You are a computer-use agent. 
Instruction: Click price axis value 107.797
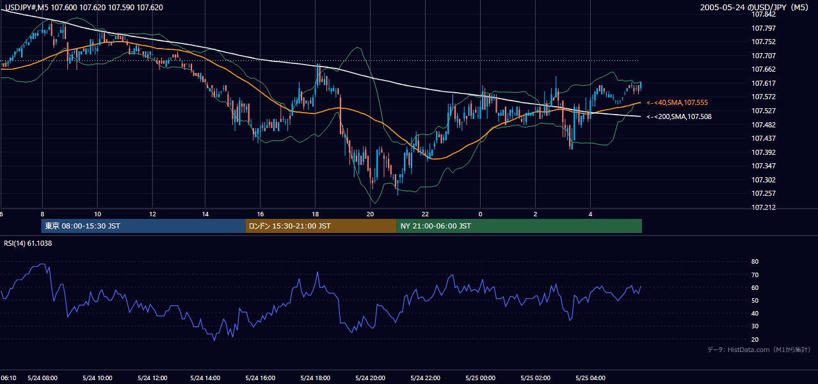pyautogui.click(x=763, y=28)
